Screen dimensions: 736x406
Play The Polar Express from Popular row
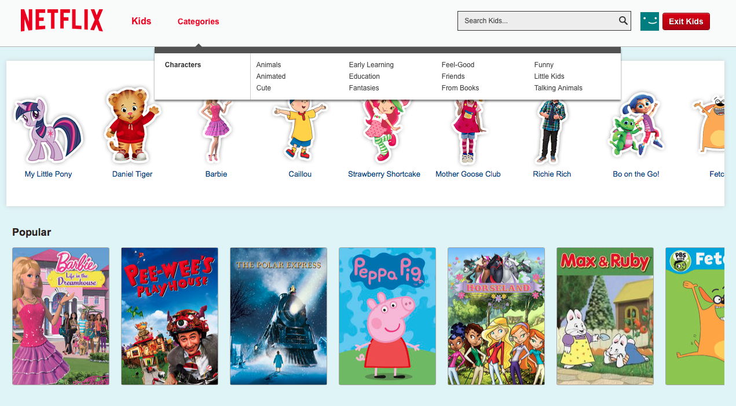click(x=279, y=316)
